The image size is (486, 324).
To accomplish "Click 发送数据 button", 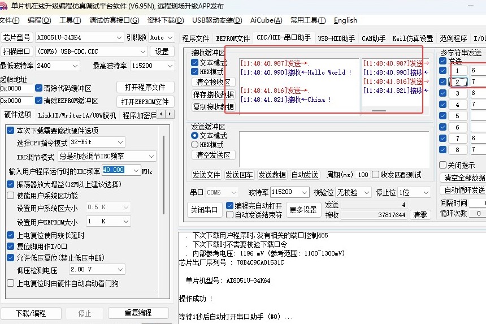I will 272,175.
